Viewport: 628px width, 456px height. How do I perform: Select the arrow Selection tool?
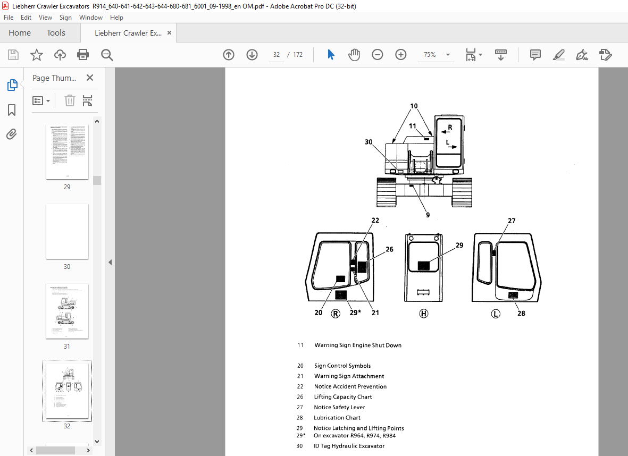331,55
